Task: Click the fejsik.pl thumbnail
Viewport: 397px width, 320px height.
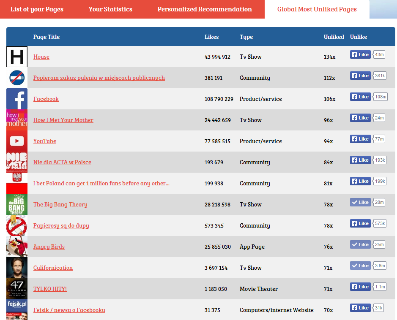Action: [17, 309]
